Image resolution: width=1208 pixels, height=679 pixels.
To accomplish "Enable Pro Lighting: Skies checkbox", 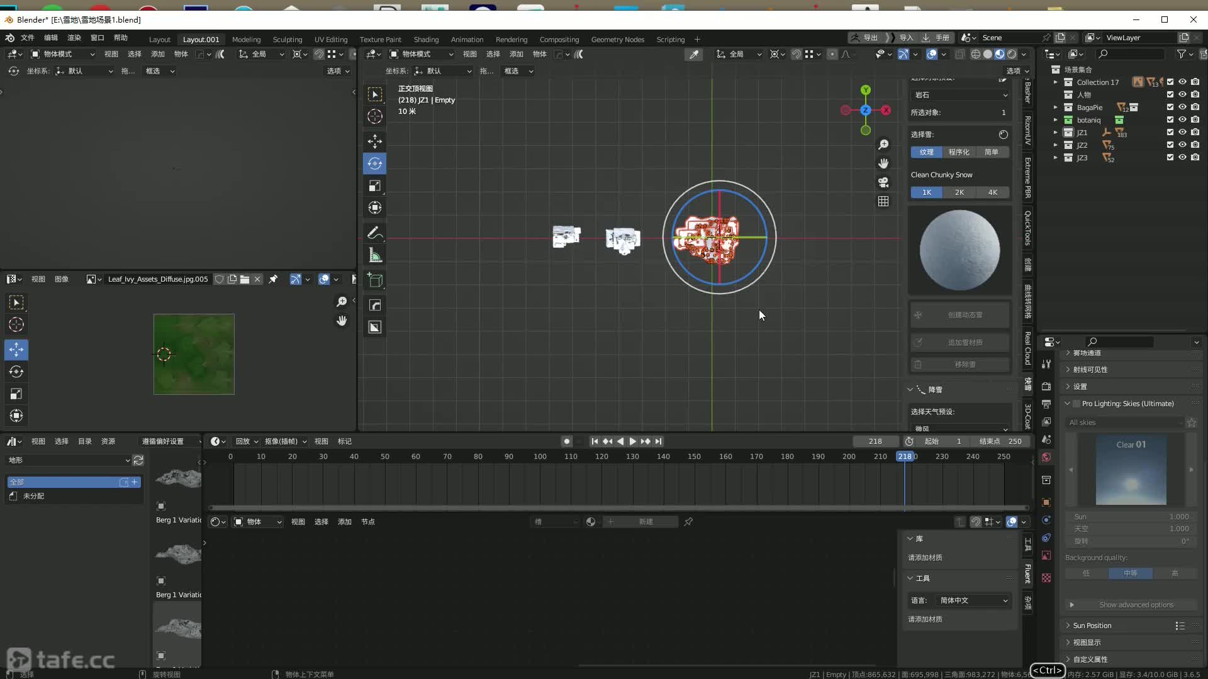I will [1077, 404].
